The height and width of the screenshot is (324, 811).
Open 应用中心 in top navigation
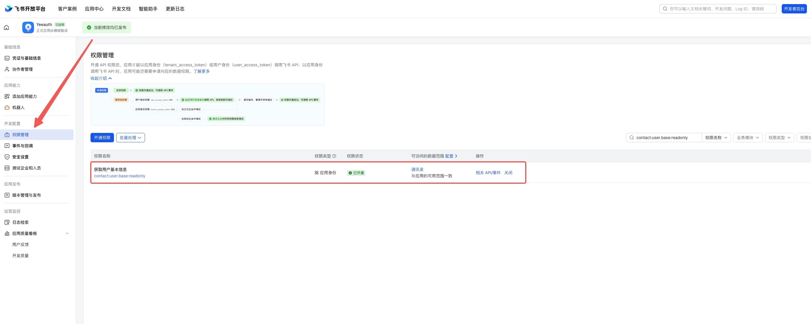[x=94, y=9]
